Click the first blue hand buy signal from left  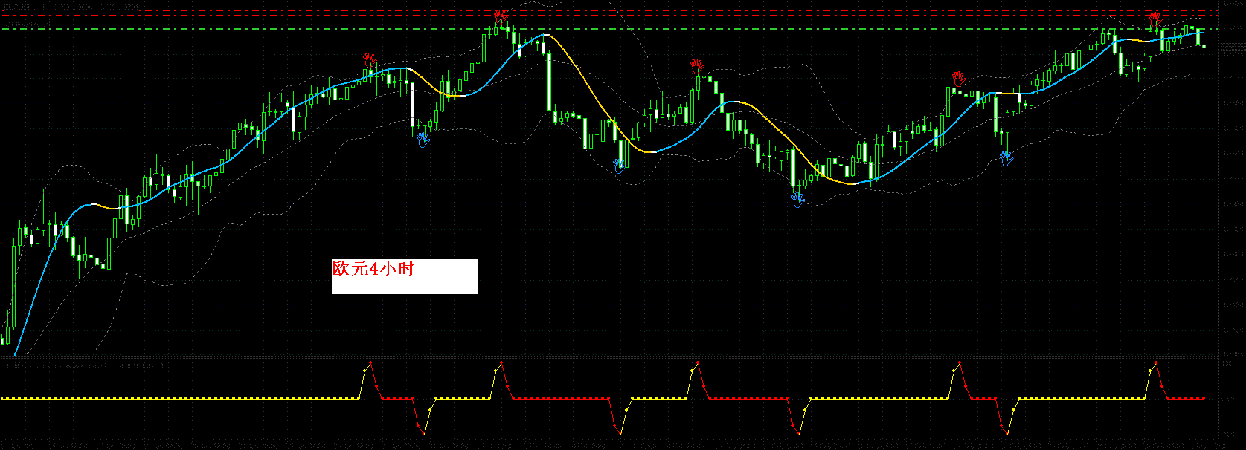coord(423,139)
